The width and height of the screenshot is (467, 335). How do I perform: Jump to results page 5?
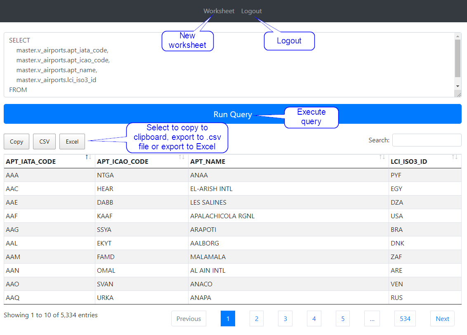click(x=343, y=318)
